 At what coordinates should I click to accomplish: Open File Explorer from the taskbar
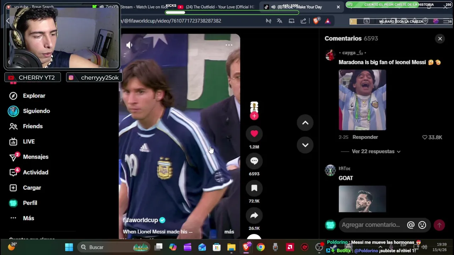[231, 247]
